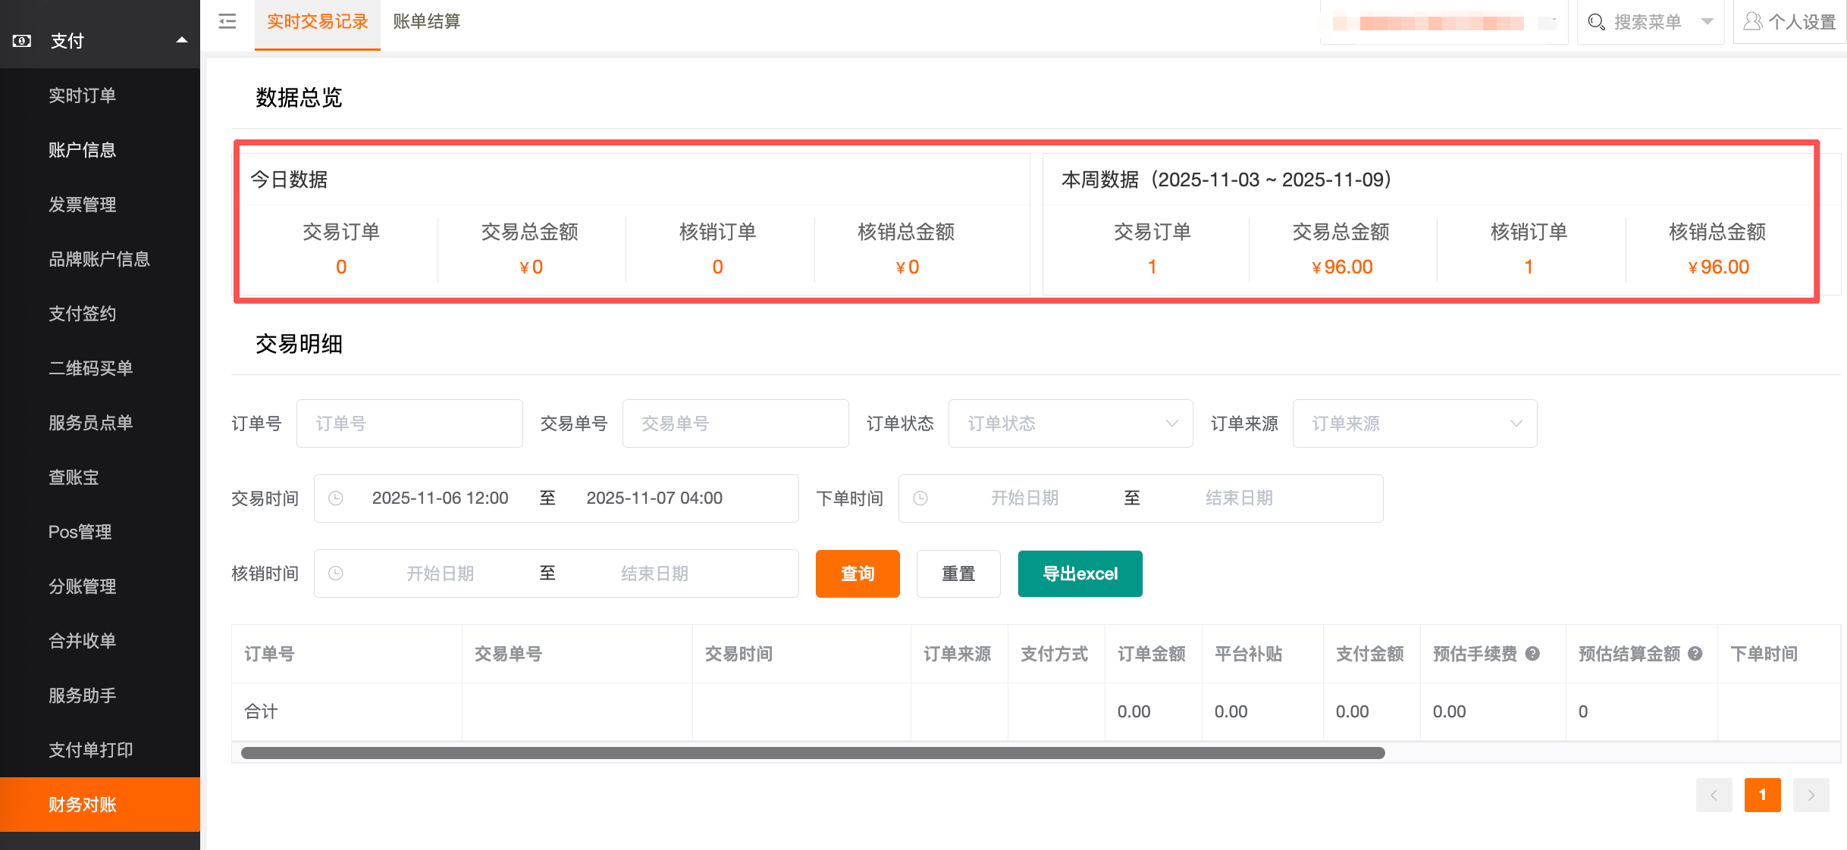Click the clock icon in the 交易时间 field
This screenshot has width=1847, height=850.
[336, 498]
